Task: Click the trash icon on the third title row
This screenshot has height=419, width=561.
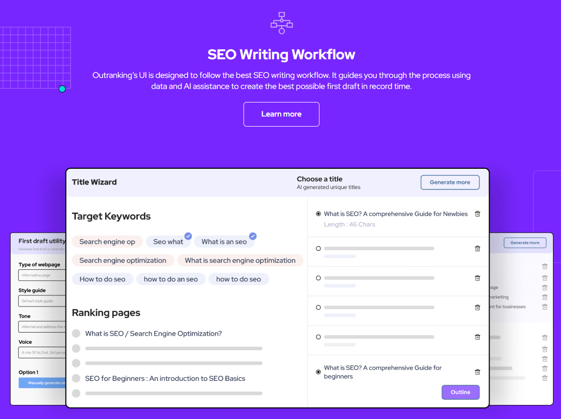Action: (477, 278)
